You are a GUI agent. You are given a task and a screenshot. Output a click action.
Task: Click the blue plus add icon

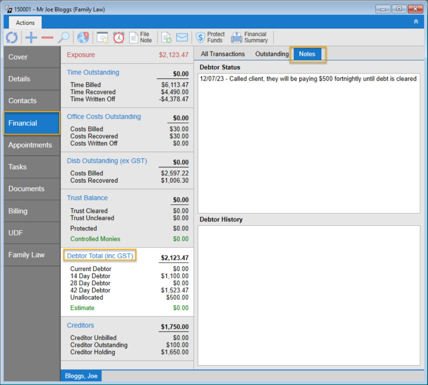coord(31,37)
